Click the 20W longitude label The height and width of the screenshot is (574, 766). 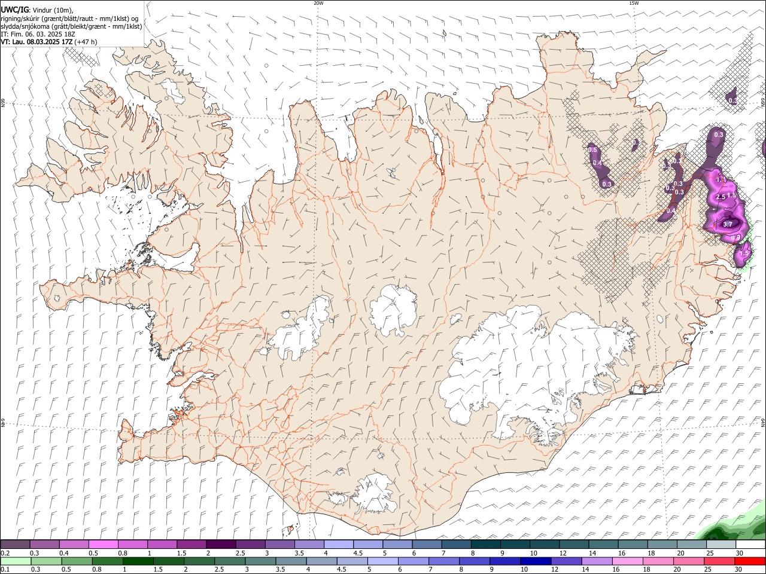click(x=318, y=3)
